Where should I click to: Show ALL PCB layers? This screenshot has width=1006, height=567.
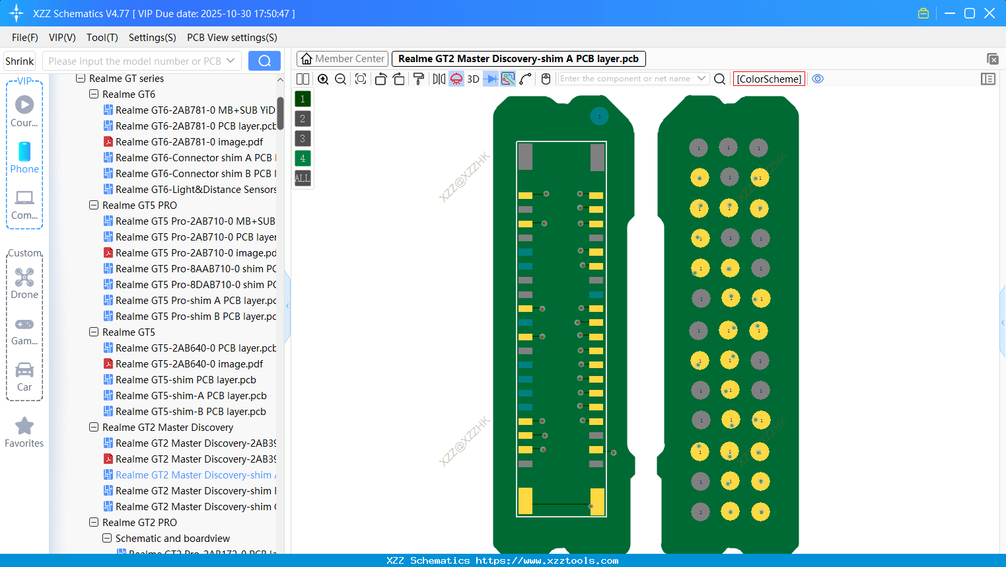pyautogui.click(x=303, y=178)
